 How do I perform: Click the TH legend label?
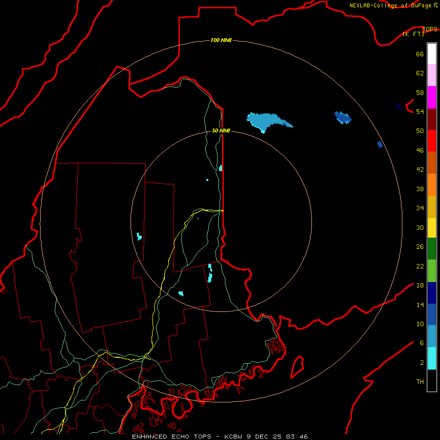click(x=420, y=382)
